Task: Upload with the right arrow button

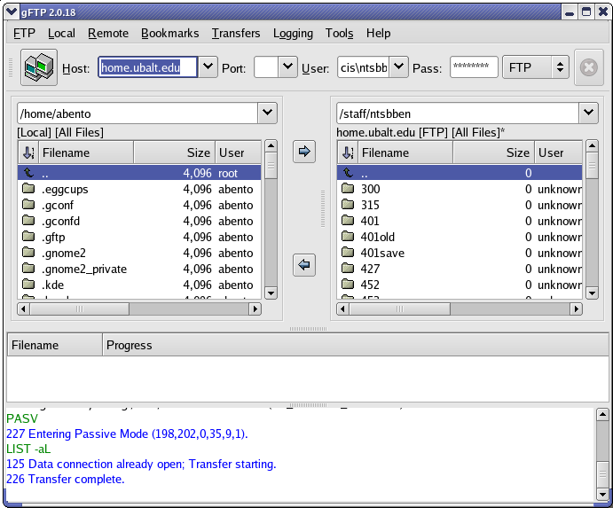Action: [x=304, y=152]
